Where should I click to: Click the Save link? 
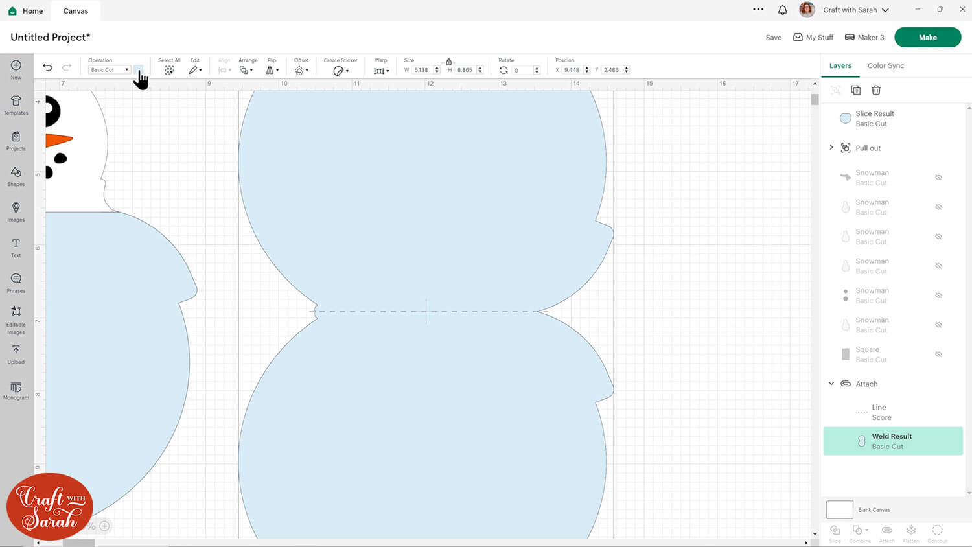point(773,38)
